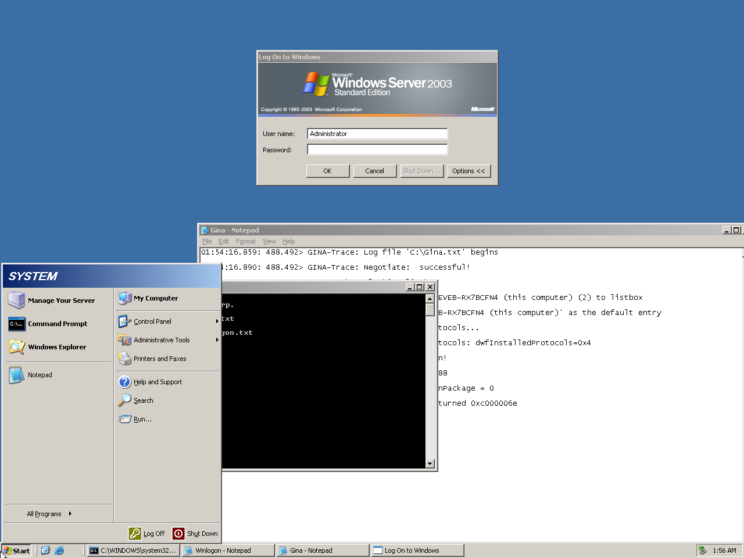Open the File menu in Gina - Notepad
Screen dimensions: 744x558
tap(207, 241)
